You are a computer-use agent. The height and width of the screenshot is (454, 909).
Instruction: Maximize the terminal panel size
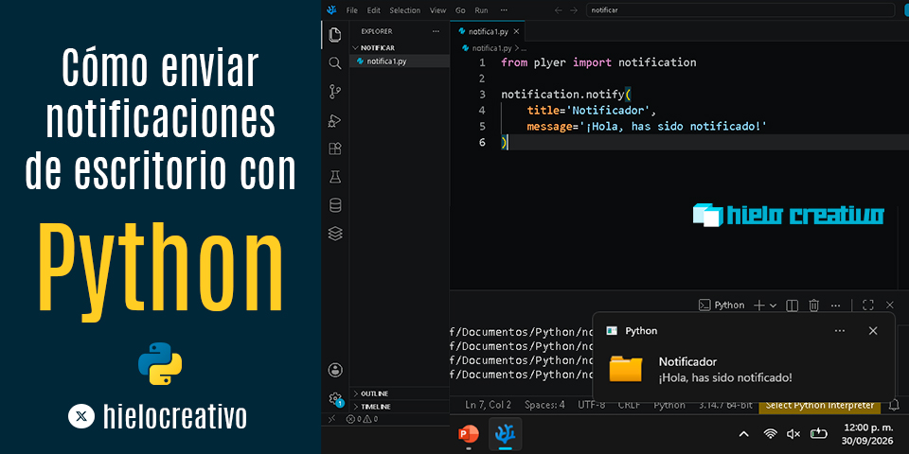pos(868,306)
